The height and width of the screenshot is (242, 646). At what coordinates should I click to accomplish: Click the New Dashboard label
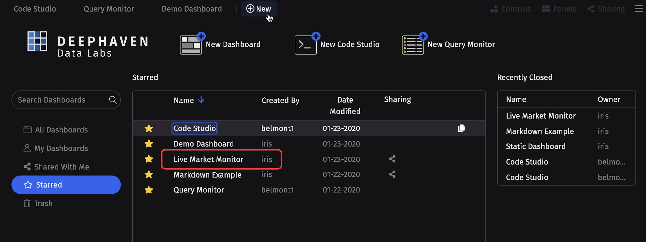pos(233,44)
